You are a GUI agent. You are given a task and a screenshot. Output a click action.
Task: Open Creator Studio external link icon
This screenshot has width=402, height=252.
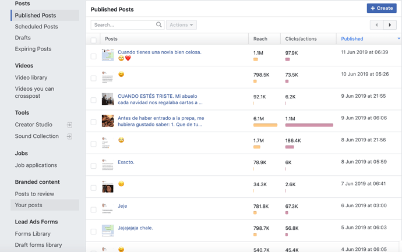click(x=69, y=125)
